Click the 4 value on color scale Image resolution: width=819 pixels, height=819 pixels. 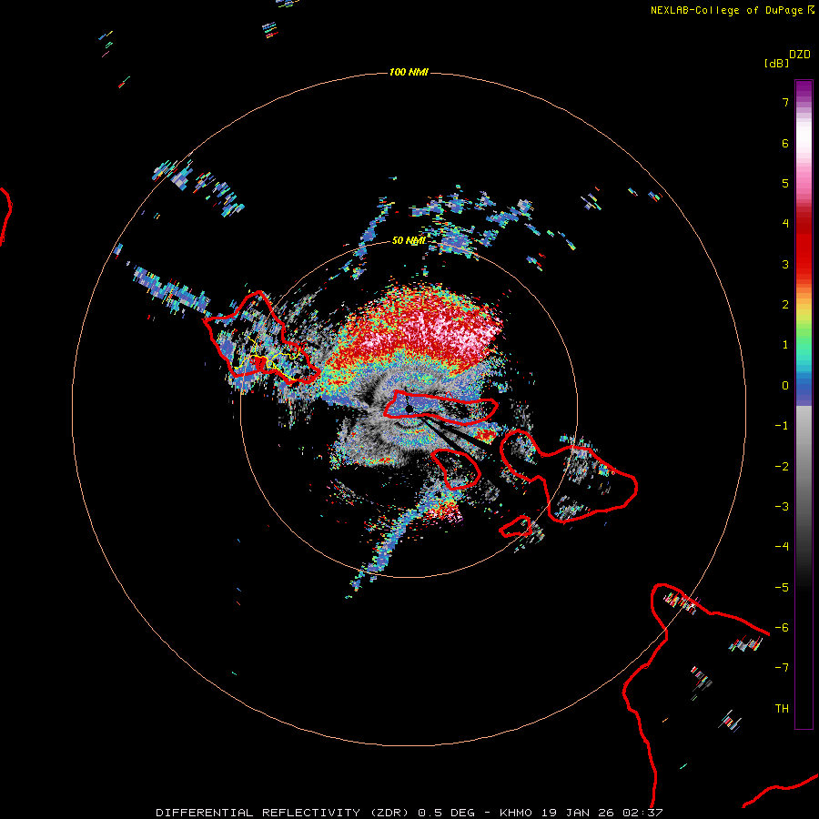pos(785,224)
